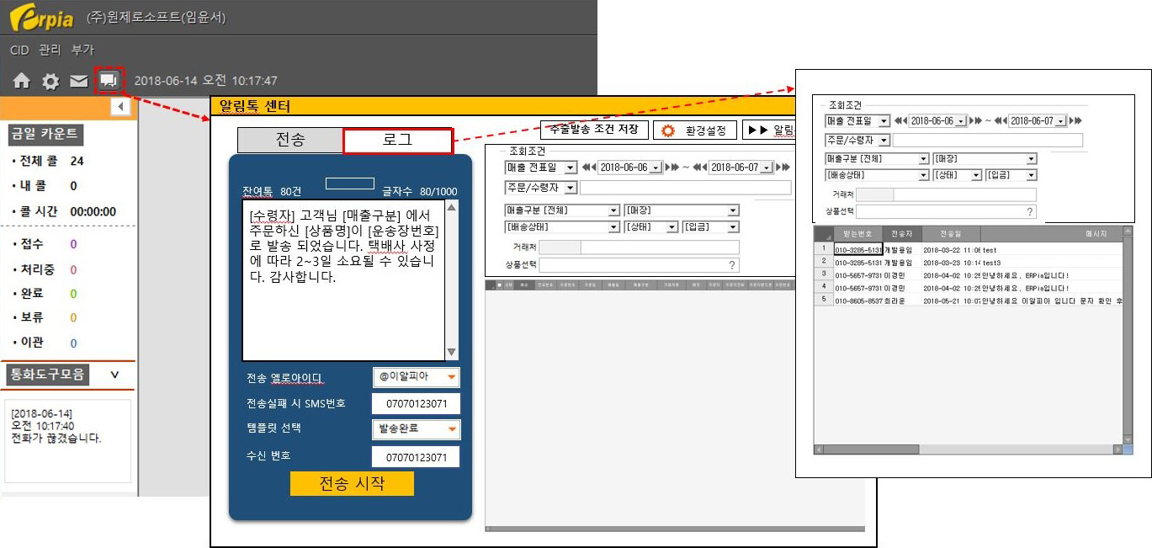The image size is (1152, 548).
Task: Tick the header checkbox in 알림톡 센터 grid
Action: (x=498, y=285)
